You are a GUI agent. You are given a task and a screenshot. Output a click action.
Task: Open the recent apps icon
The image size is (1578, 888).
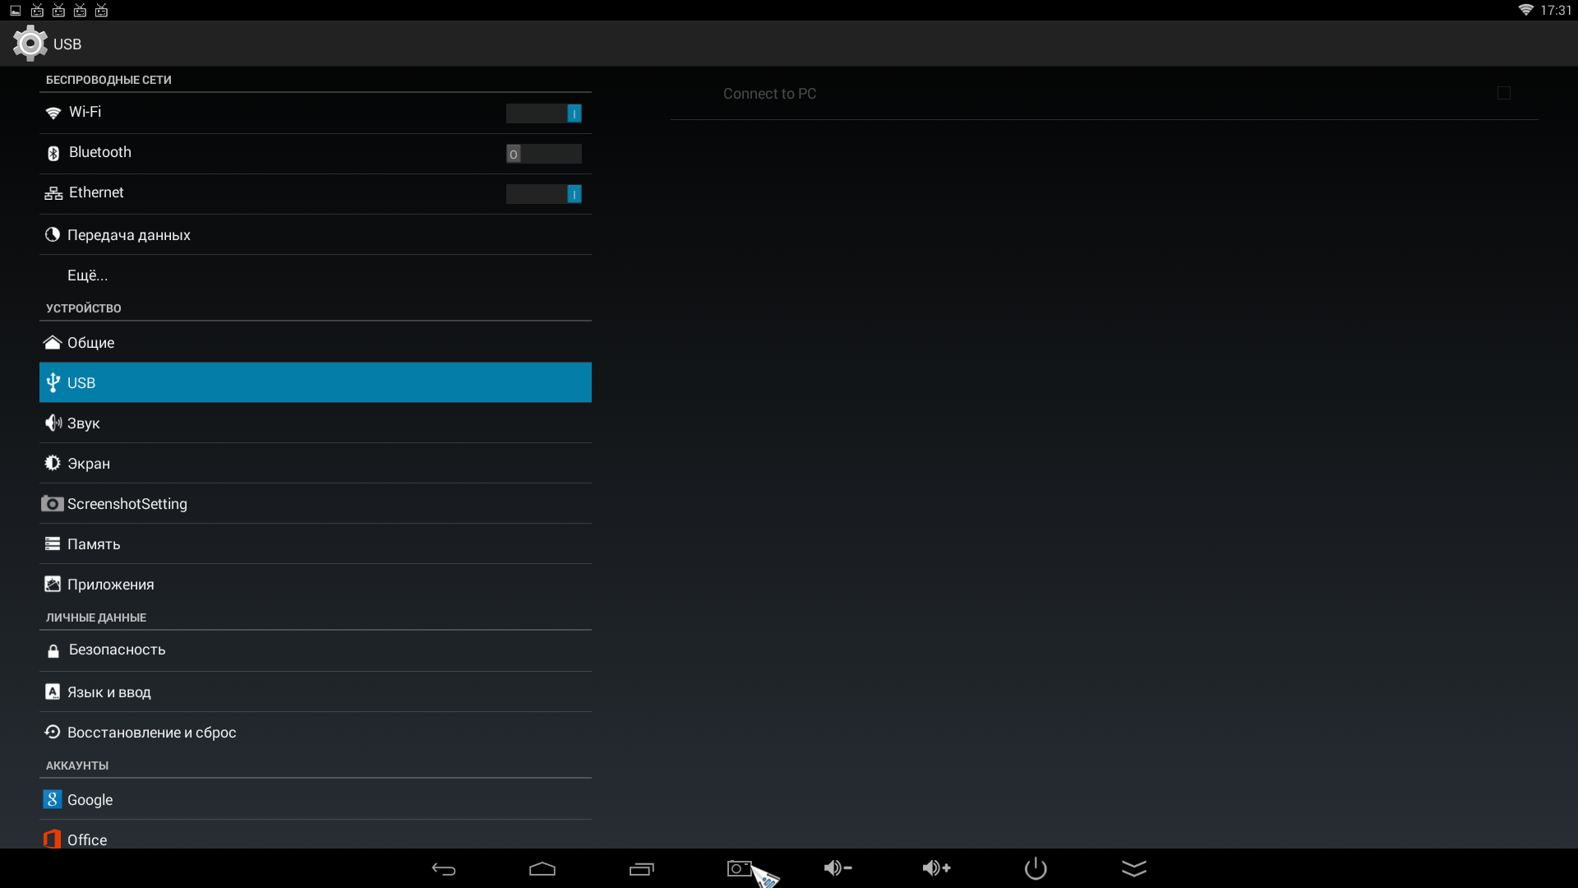[641, 869]
